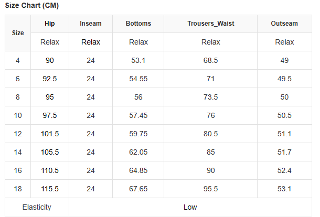Click the Hip column header

tap(50, 24)
